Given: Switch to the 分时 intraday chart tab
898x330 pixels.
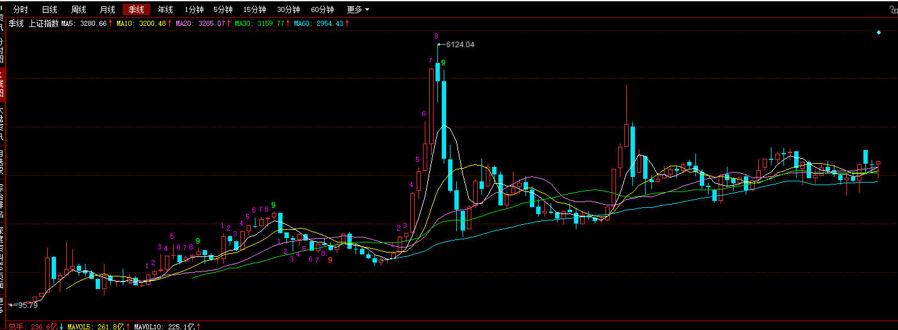Looking at the screenshot, I should click(x=21, y=9).
